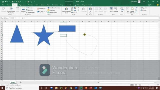Viewport: 160px width, 90px height.
Task: Collapse the ribbon with the chevron
Action: click(158, 15)
